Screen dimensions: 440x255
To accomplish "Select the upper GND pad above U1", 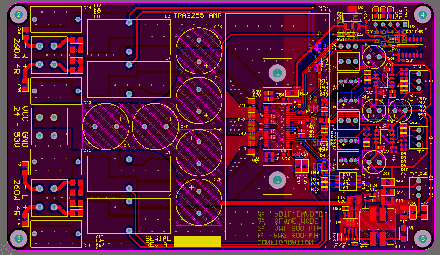I will pyautogui.click(x=277, y=73).
